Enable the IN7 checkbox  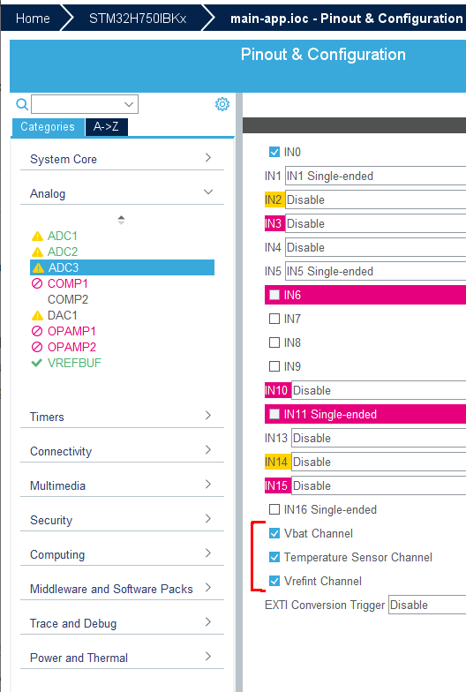(274, 319)
